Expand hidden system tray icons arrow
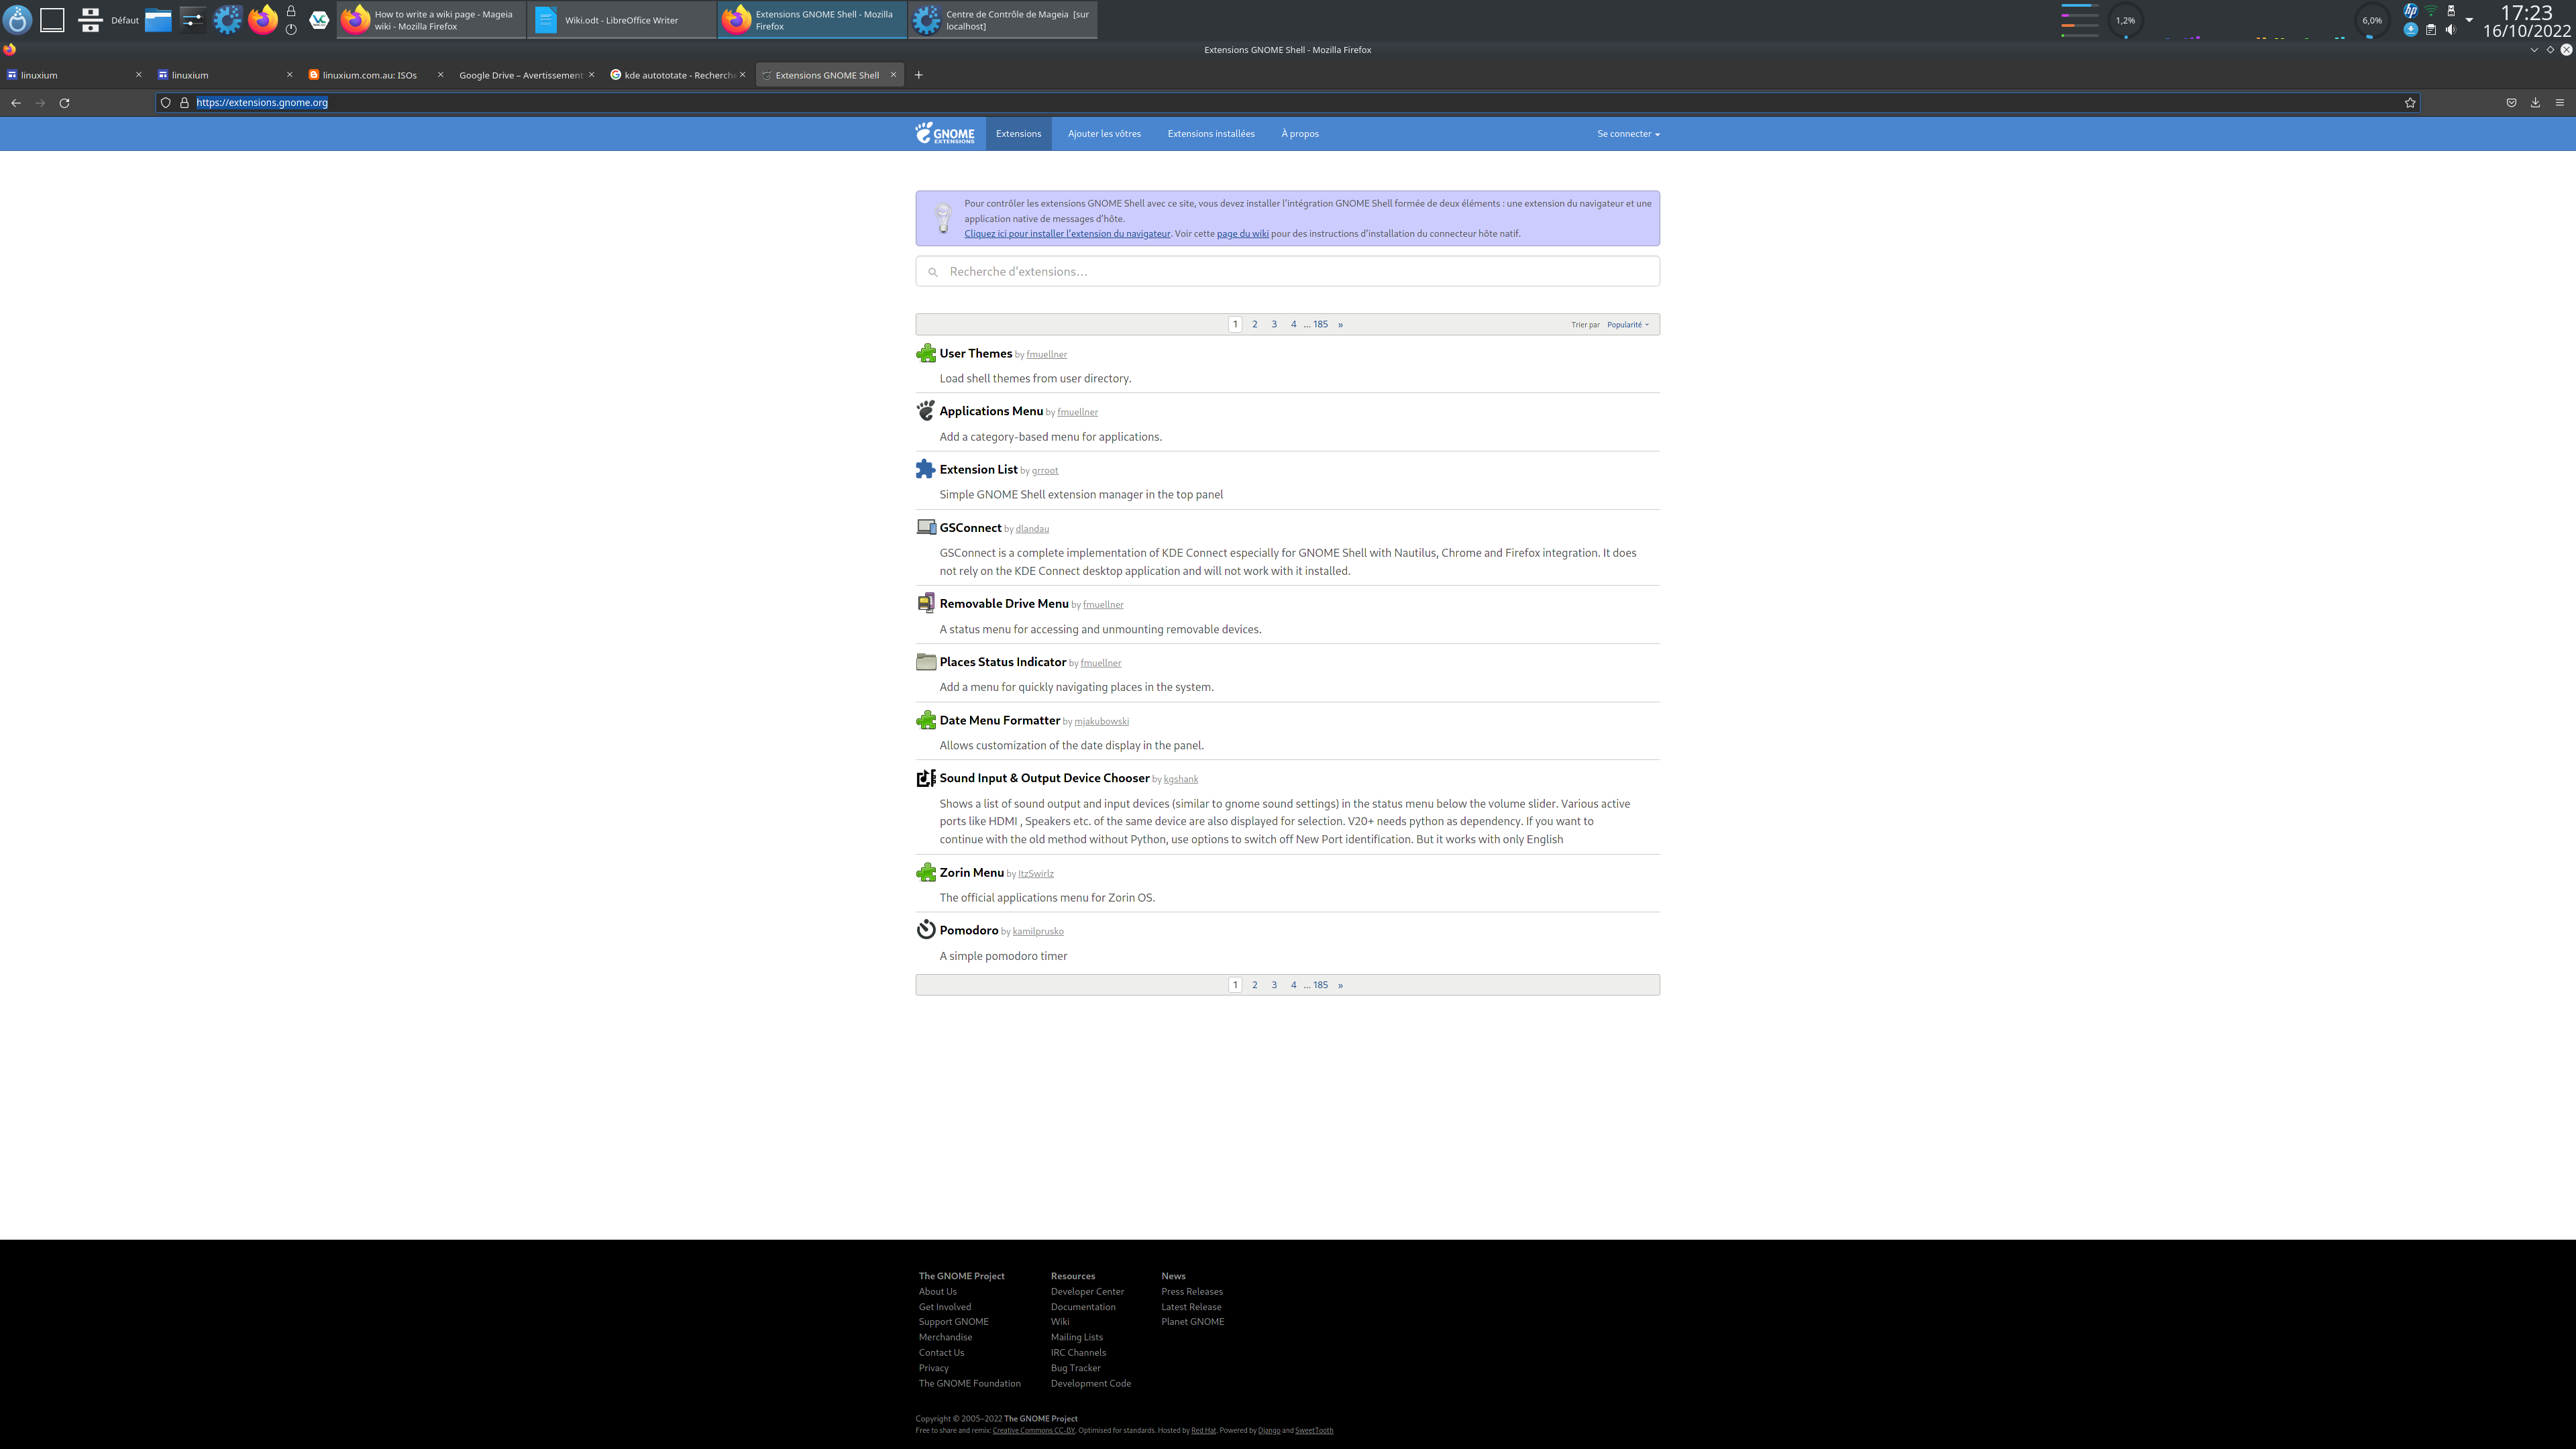 2470,20
